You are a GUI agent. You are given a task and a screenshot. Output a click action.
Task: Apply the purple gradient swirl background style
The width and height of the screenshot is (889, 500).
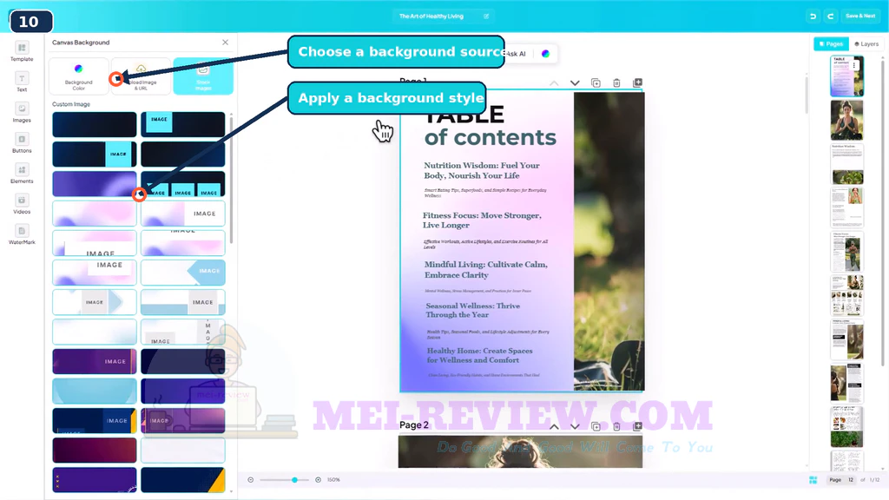pos(94,184)
